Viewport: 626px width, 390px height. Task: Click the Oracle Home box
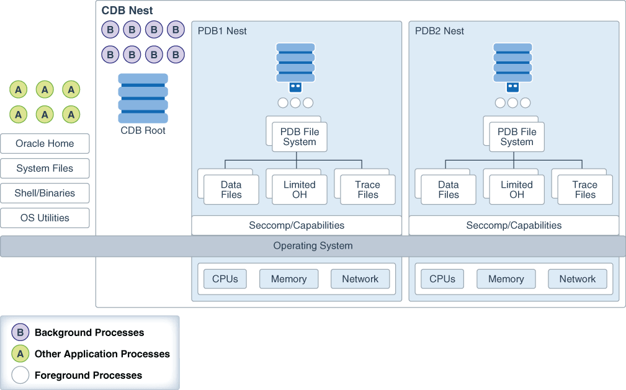click(45, 144)
